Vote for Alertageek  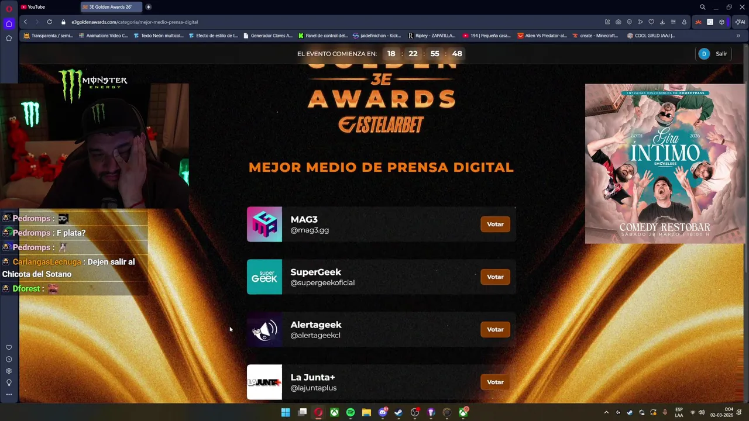point(495,329)
